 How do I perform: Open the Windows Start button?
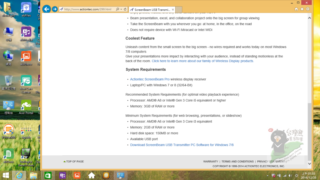[6, 175]
